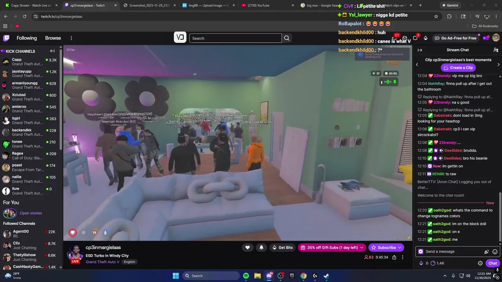Click the English language tag
The height and width of the screenshot is (282, 502).
pos(129,262)
